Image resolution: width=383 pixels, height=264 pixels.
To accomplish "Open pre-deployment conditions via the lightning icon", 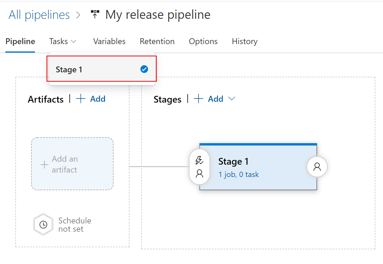I will (199, 160).
